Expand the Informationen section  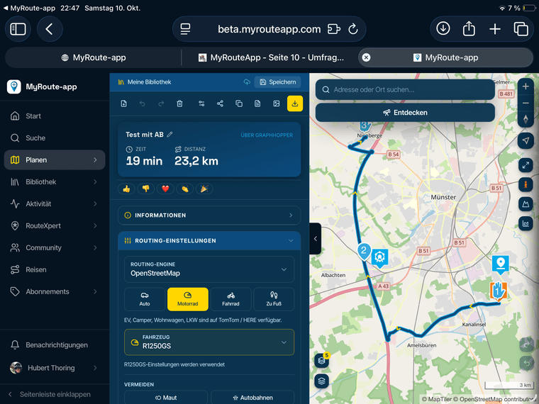coord(209,215)
